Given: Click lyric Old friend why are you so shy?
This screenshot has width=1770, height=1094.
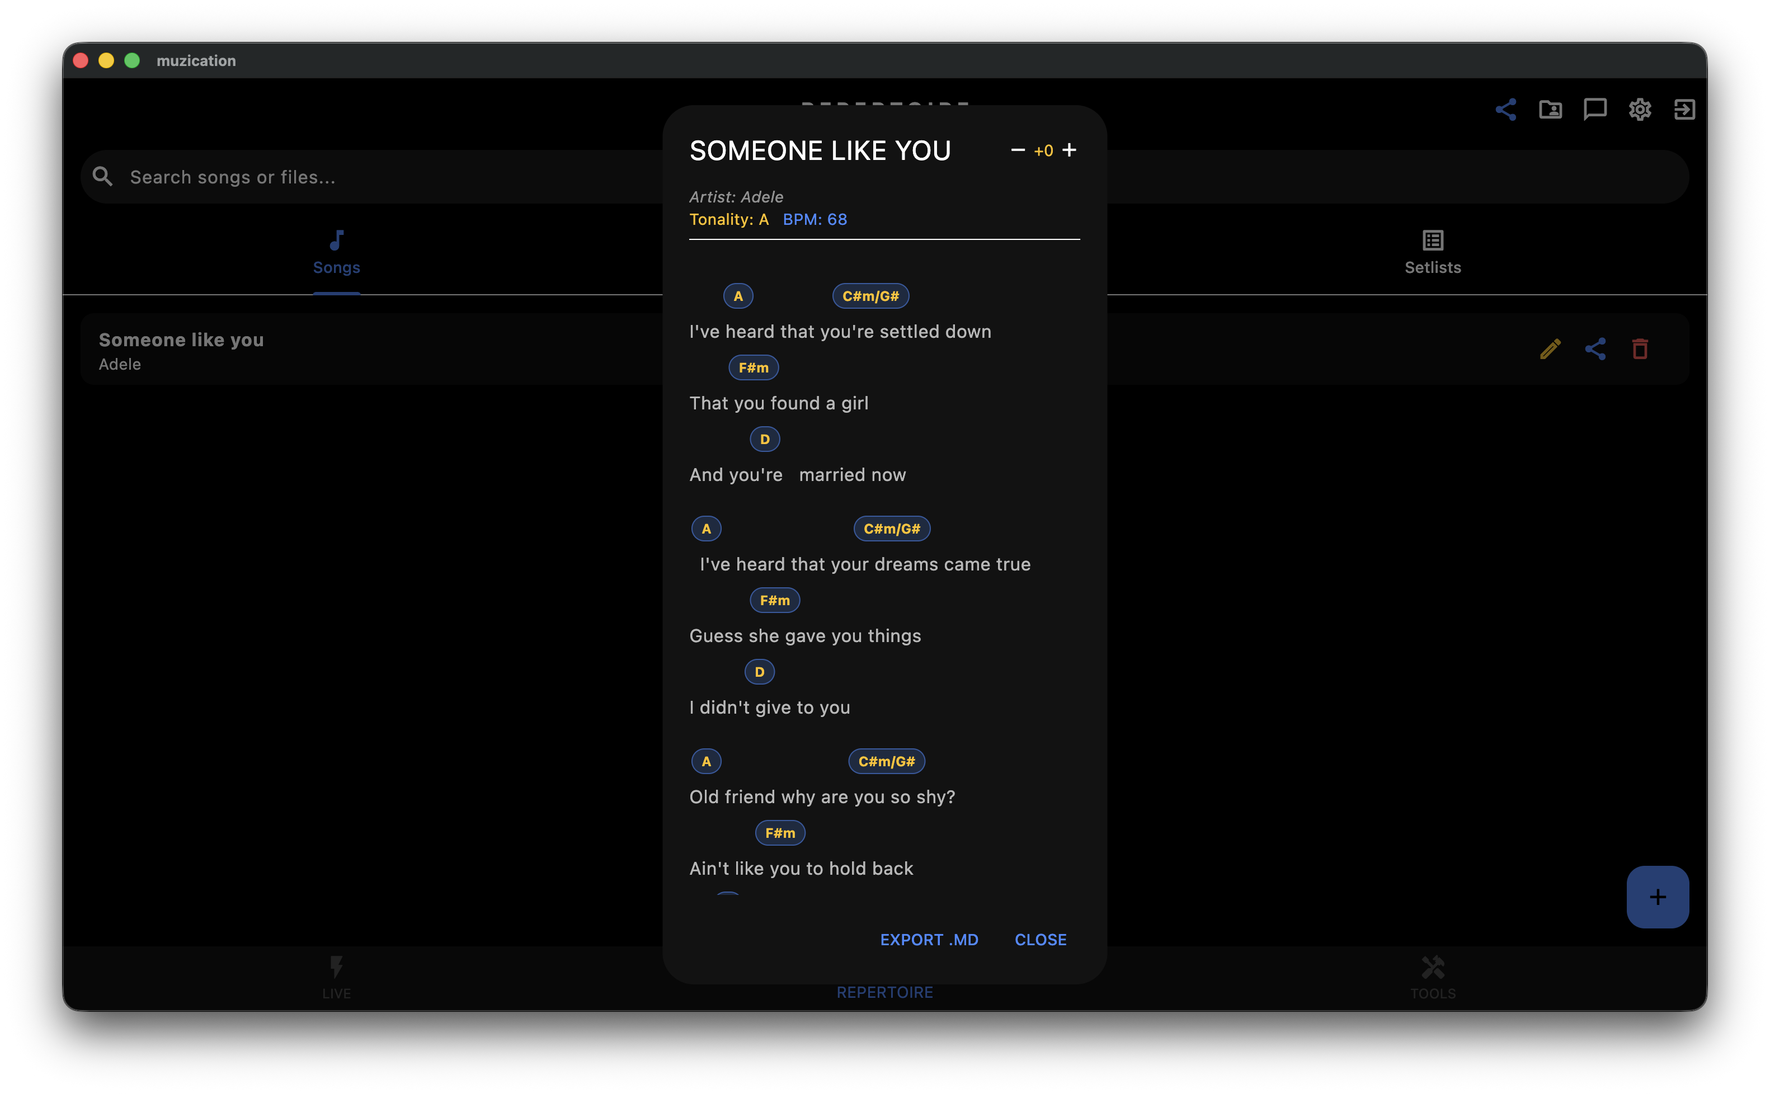Looking at the screenshot, I should 822,796.
